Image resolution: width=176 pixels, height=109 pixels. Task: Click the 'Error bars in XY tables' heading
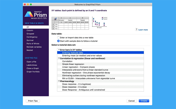71,50
